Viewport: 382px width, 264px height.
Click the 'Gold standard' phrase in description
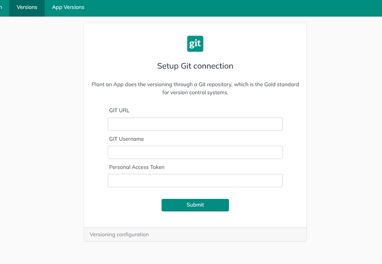point(281,85)
